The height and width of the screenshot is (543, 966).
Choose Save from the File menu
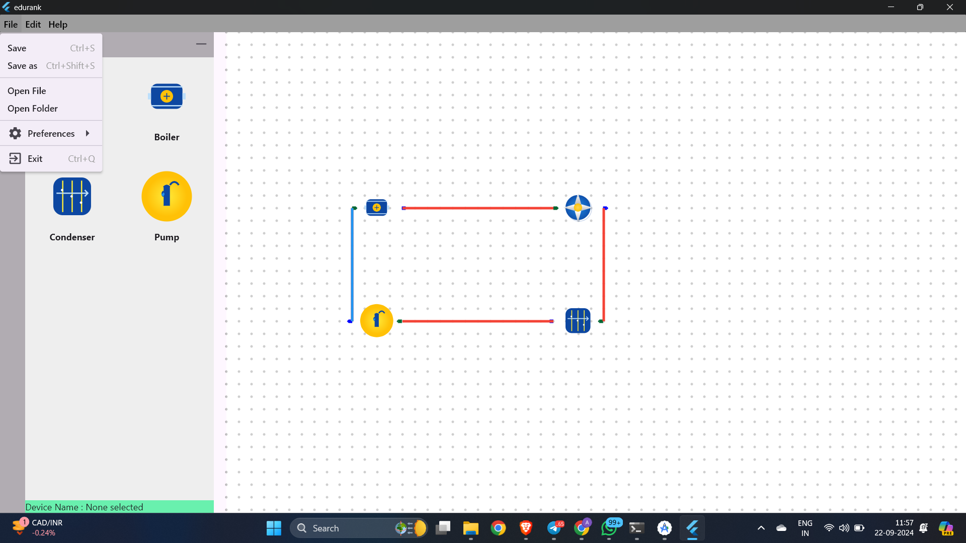51,48
